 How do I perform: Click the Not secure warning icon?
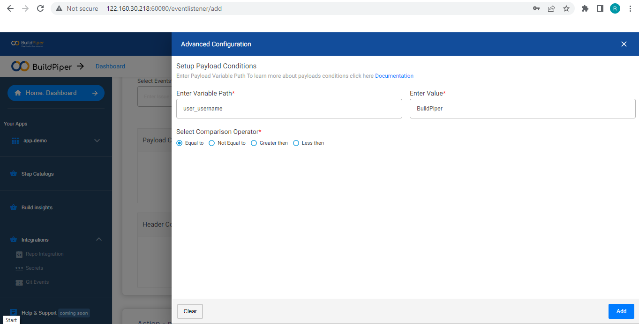[59, 8]
